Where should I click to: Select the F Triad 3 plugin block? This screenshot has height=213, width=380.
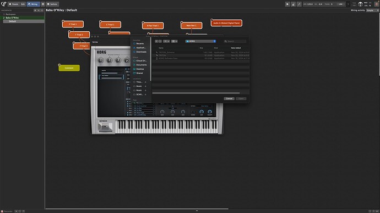(x=82, y=46)
